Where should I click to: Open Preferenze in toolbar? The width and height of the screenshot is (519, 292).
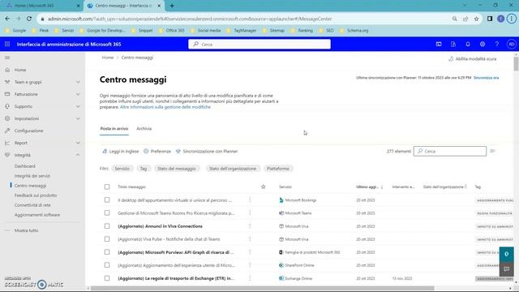(x=157, y=151)
